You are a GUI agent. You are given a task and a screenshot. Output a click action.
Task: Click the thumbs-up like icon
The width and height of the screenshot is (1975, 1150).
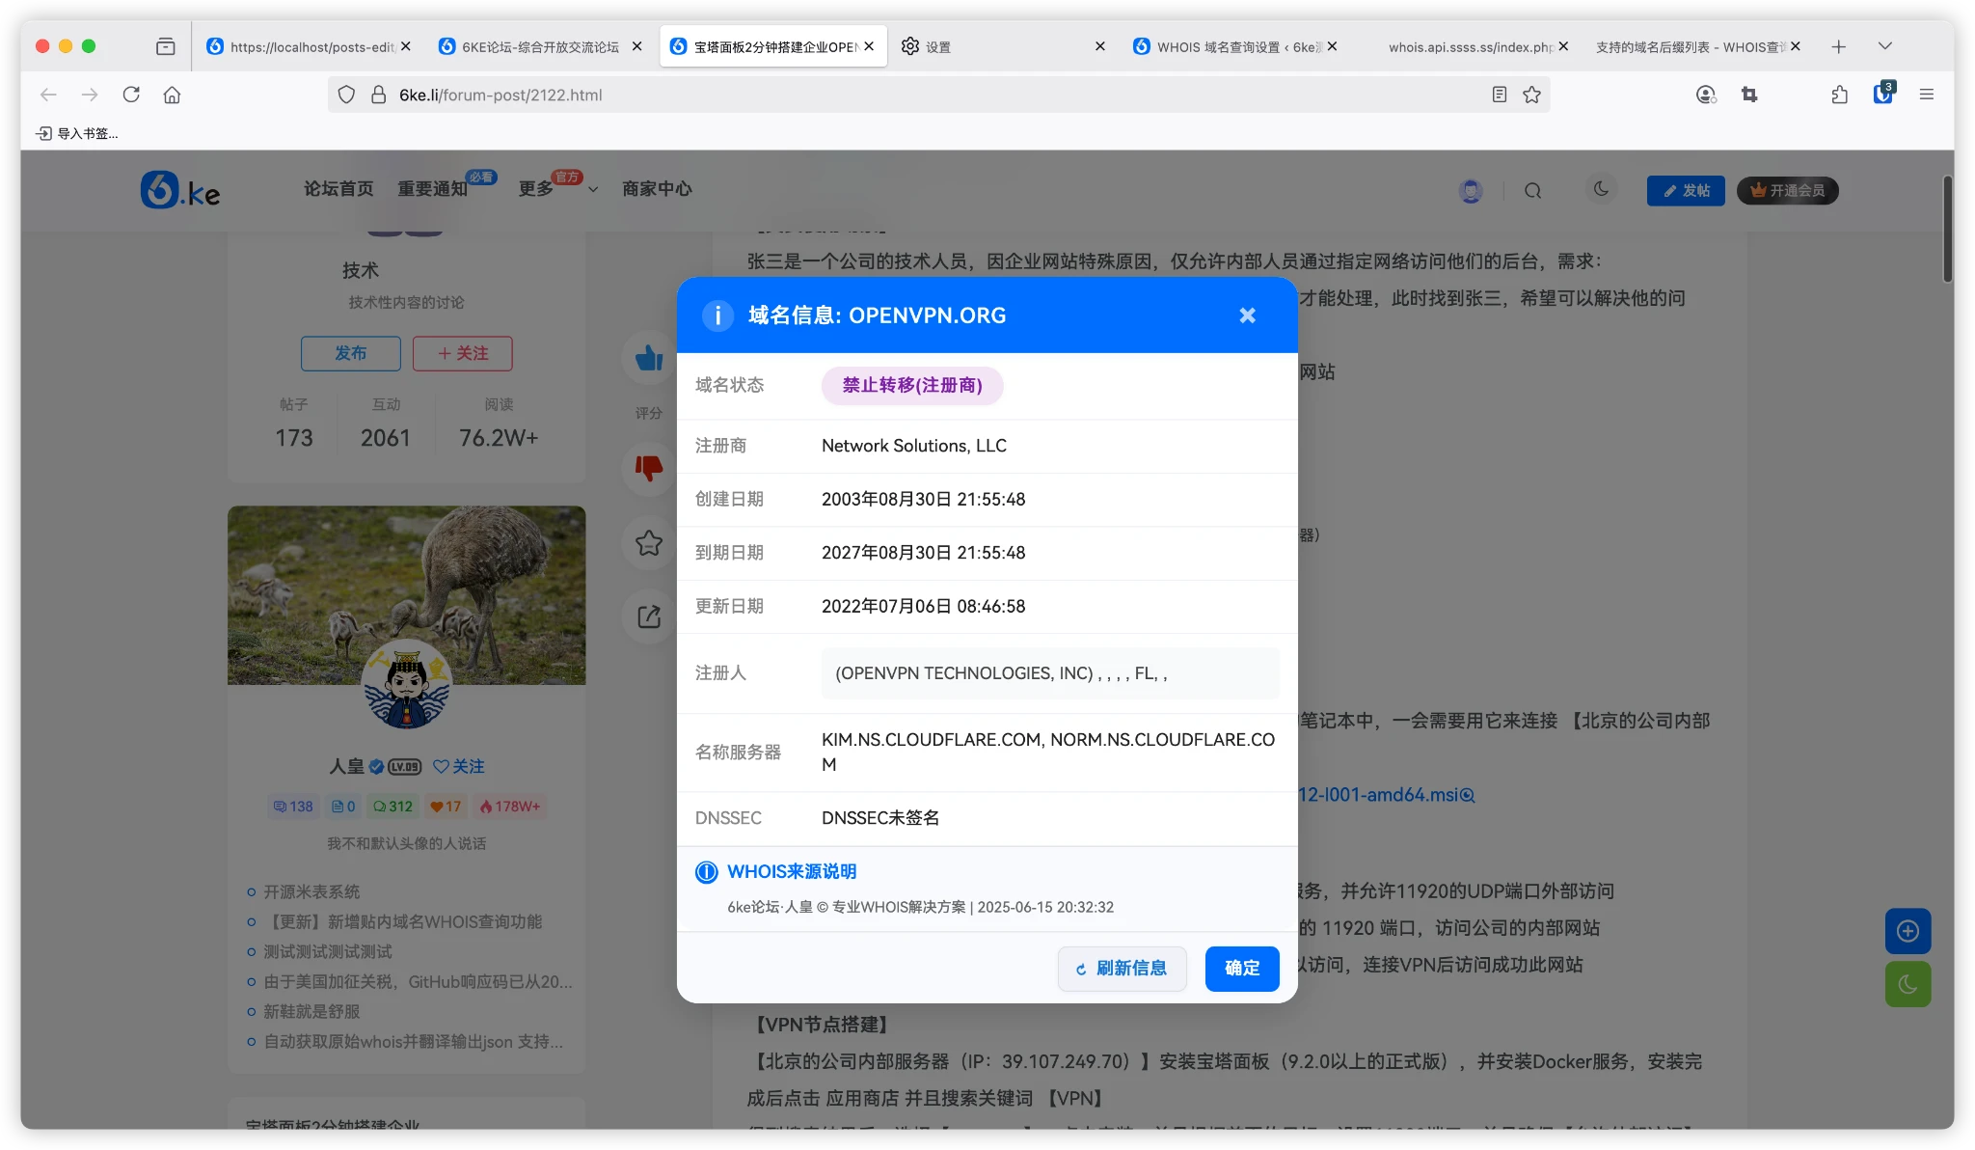click(649, 359)
